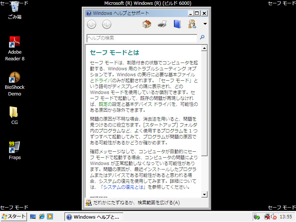Click the Back arrow button in Help
The height and width of the screenshot is (222, 296).
point(91,24)
